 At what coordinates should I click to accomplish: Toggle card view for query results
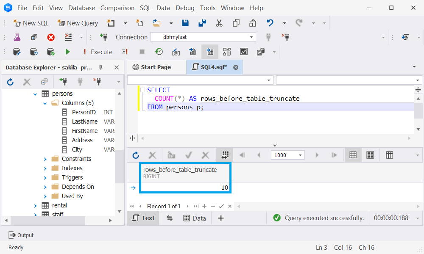370,155
